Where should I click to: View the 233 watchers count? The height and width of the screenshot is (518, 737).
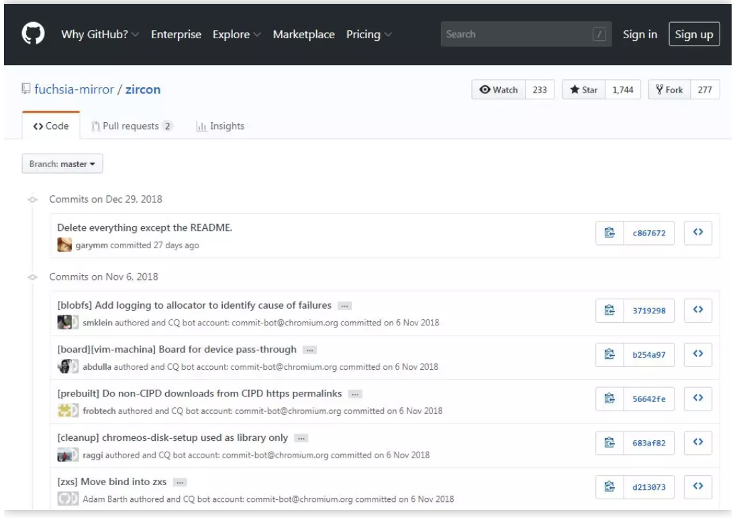[x=540, y=89]
